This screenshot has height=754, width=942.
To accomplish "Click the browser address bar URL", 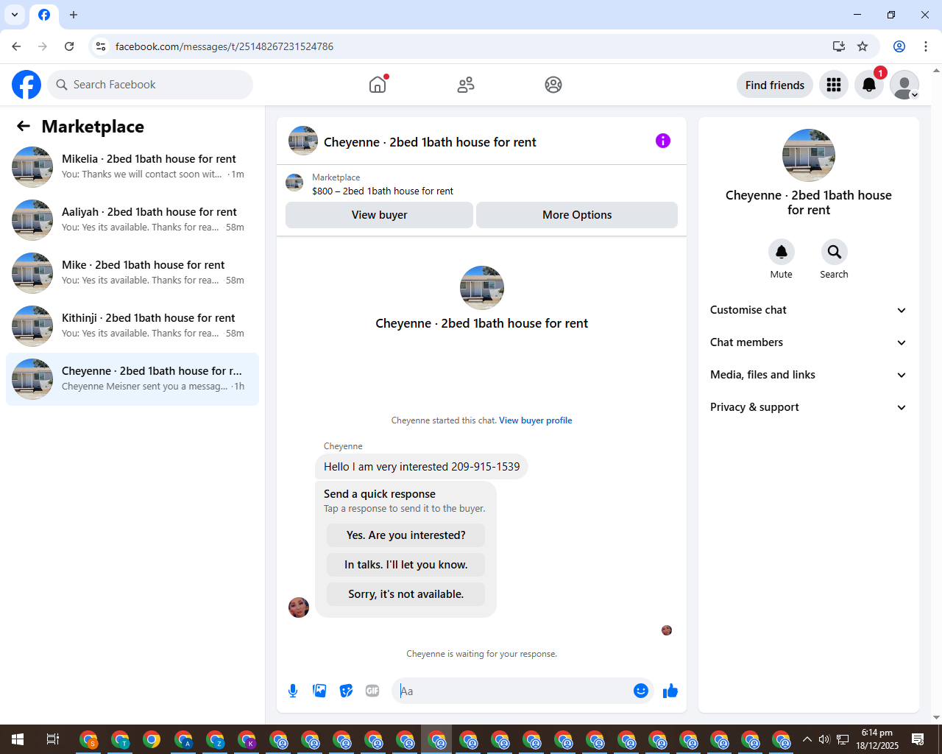I will tap(224, 46).
